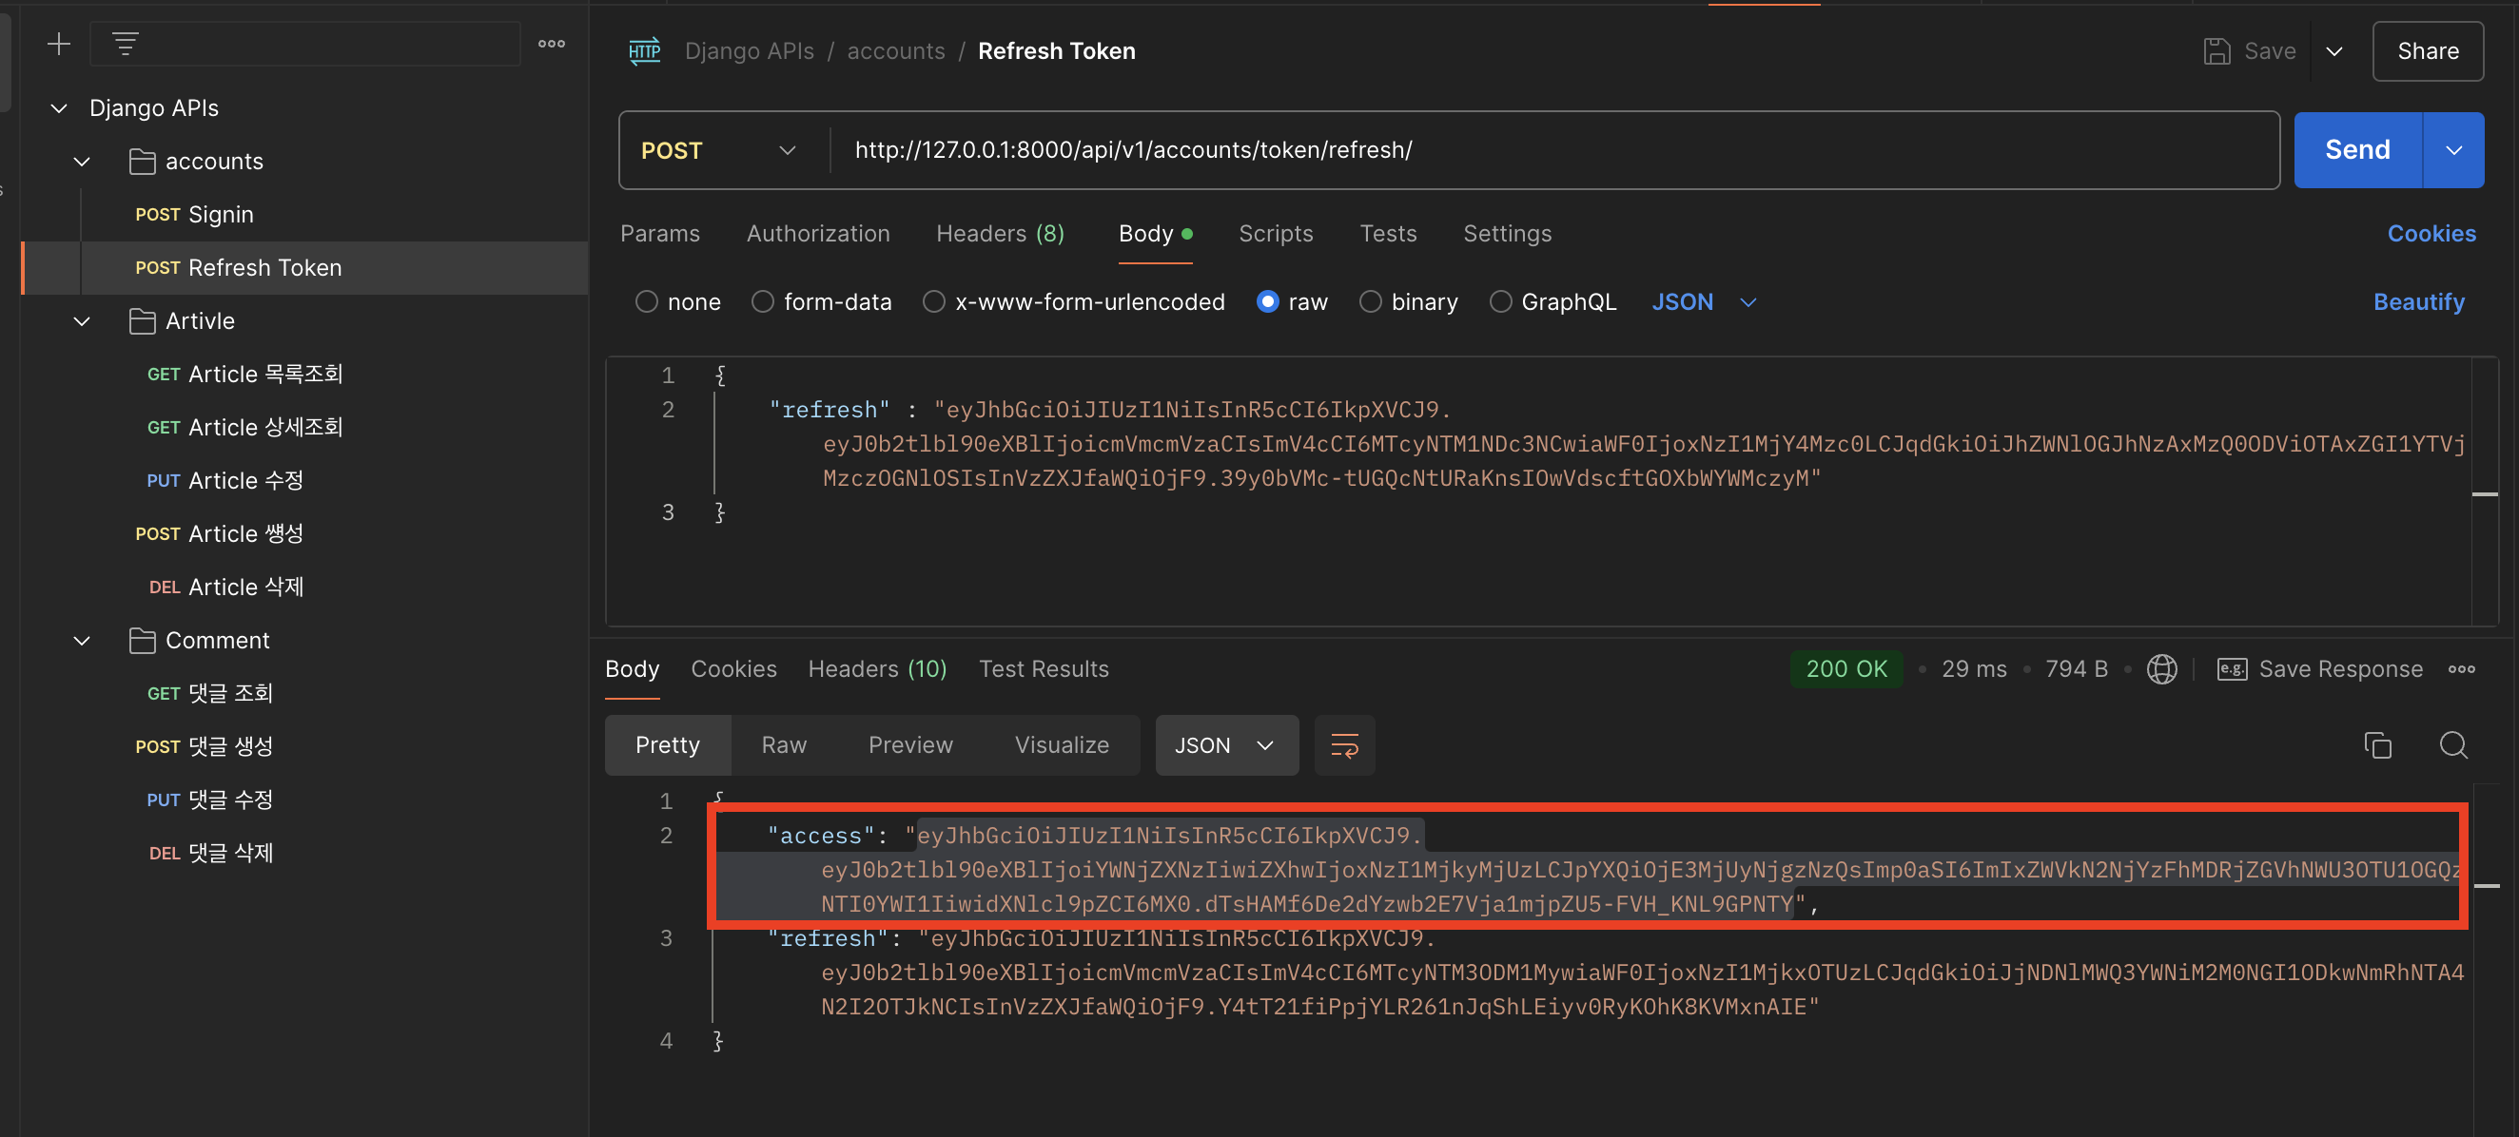2519x1137 pixels.
Task: Click the filter icon in sidebar search
Action: pyautogui.click(x=126, y=44)
